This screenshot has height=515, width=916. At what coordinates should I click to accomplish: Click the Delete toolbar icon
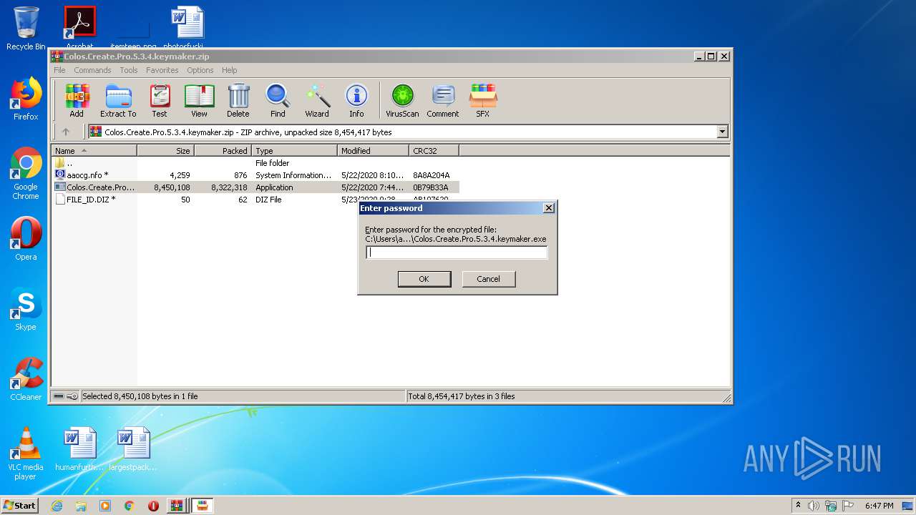point(238,101)
